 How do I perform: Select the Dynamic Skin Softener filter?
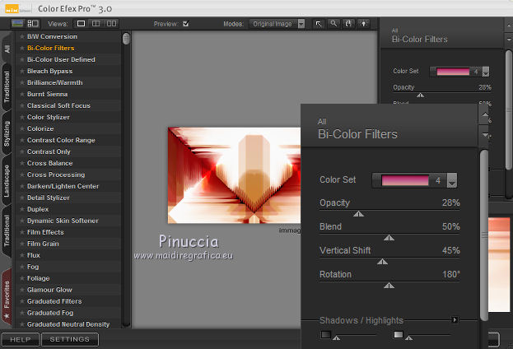coord(63,221)
